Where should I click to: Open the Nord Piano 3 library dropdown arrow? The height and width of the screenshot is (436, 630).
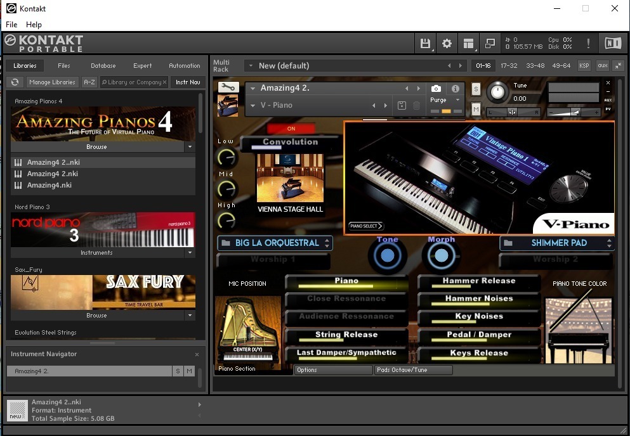point(190,253)
